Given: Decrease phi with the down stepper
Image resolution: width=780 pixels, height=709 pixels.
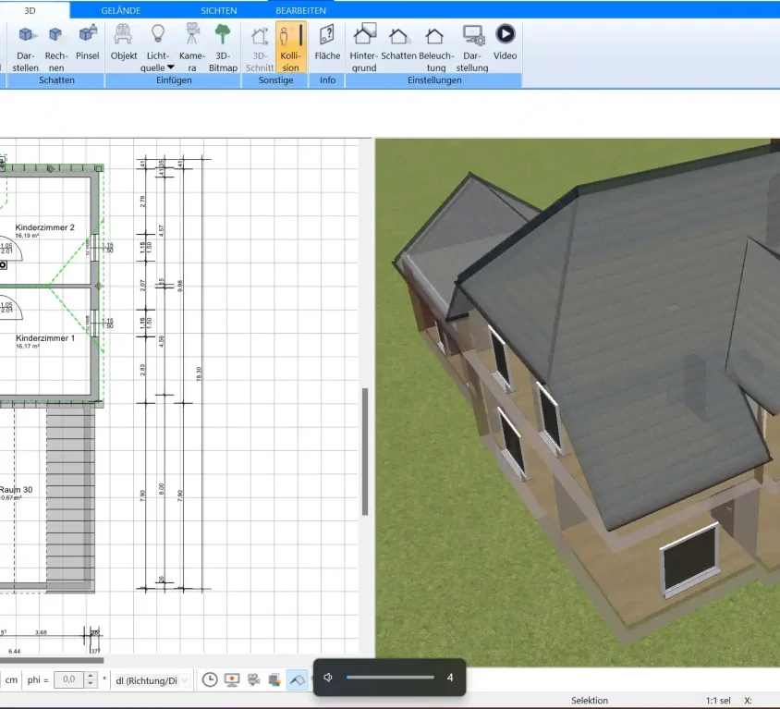Looking at the screenshot, I should (x=90, y=684).
